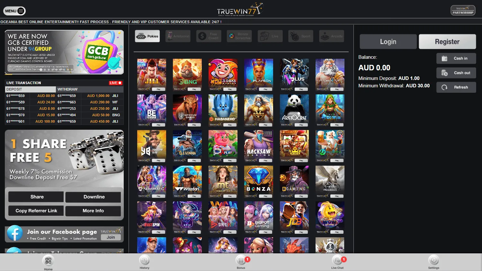Open the BNG provider tile
The height and width of the screenshot is (271, 482).
tap(187, 75)
